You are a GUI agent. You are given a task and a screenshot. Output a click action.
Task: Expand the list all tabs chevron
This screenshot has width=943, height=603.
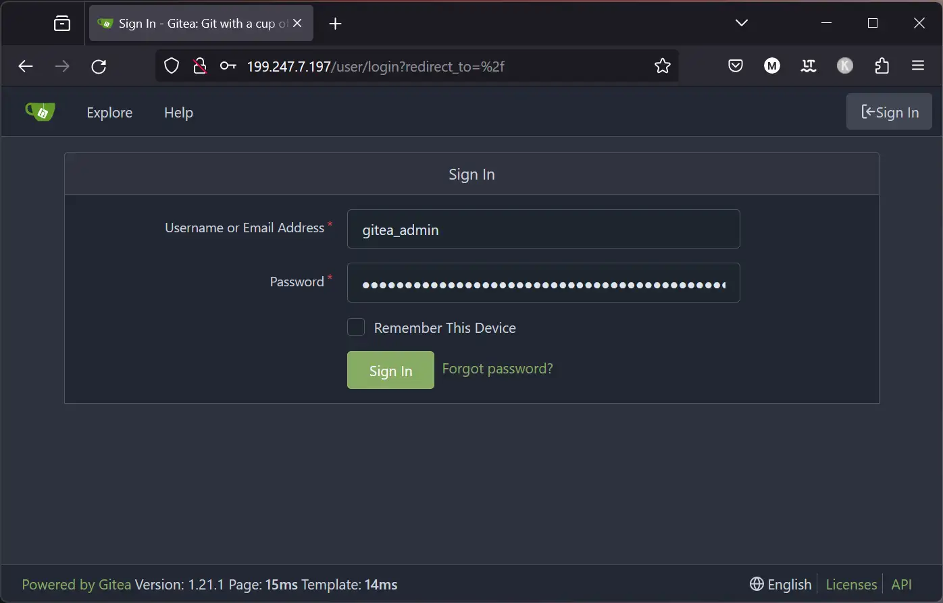tap(742, 23)
